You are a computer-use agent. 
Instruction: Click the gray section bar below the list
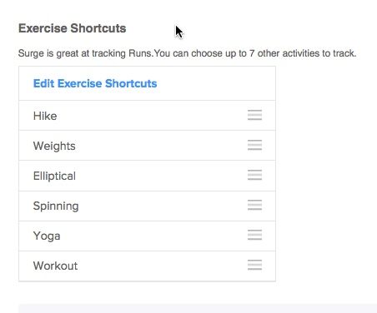click(x=198, y=308)
